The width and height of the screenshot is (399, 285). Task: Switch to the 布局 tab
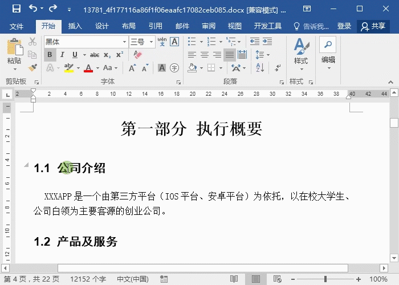pyautogui.click(x=128, y=26)
